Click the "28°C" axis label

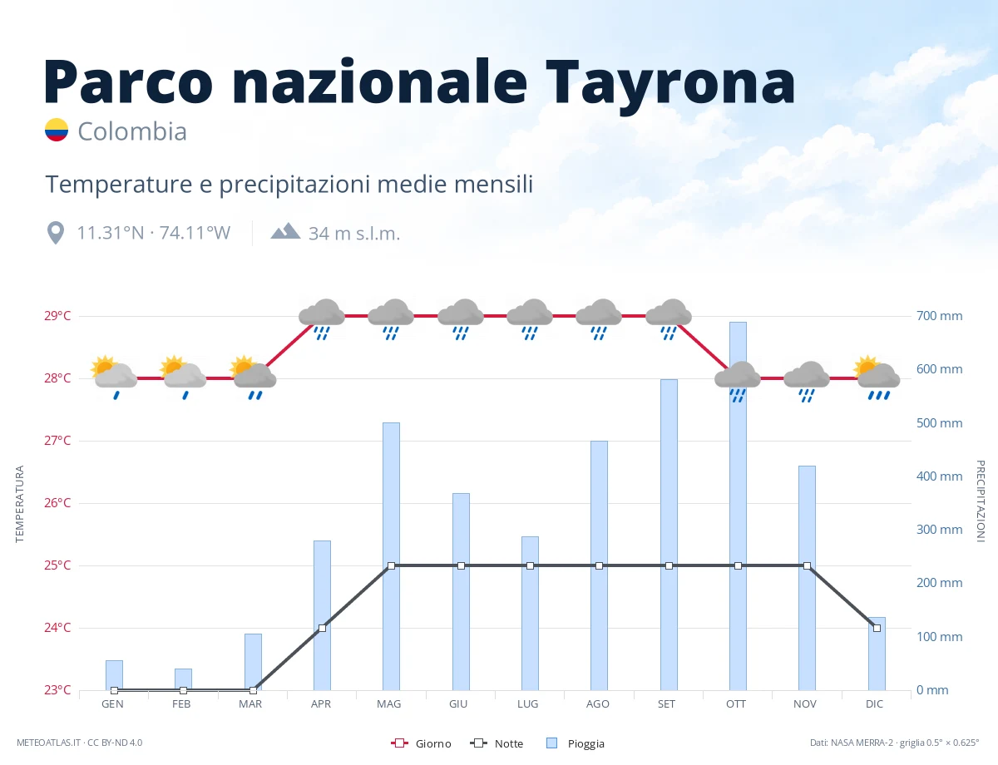tap(57, 378)
